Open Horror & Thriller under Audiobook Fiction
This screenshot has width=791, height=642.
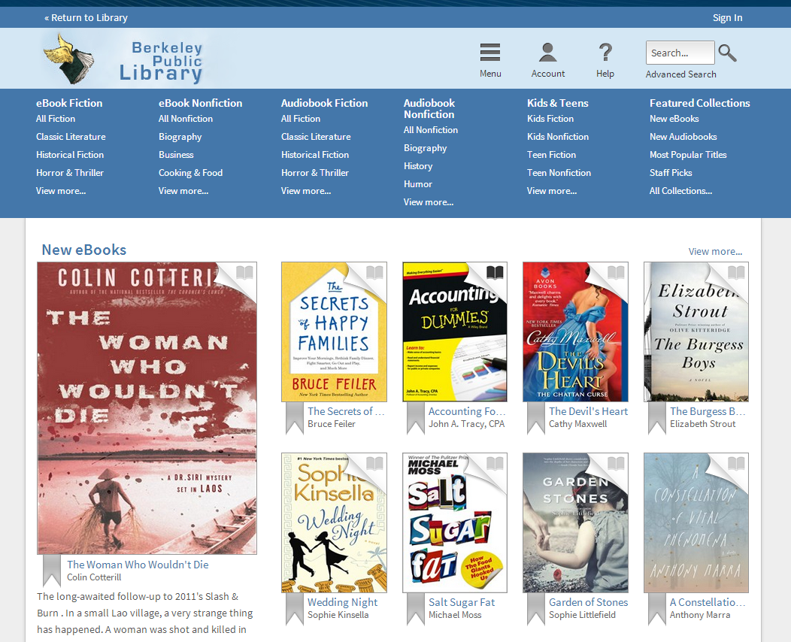click(315, 172)
